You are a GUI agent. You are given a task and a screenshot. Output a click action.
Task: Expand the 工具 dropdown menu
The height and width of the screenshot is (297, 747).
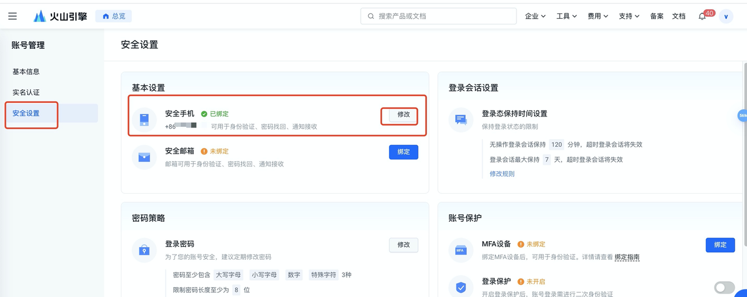pyautogui.click(x=567, y=16)
